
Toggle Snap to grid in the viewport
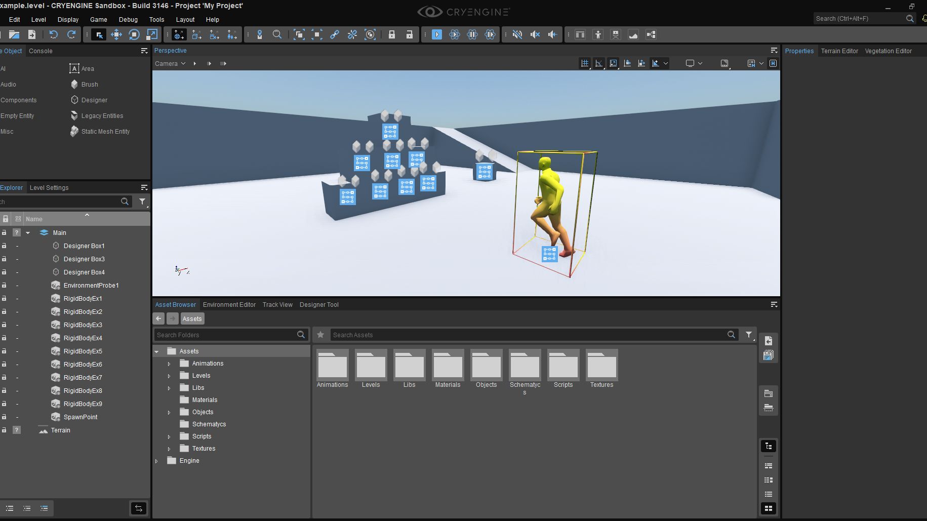(585, 63)
